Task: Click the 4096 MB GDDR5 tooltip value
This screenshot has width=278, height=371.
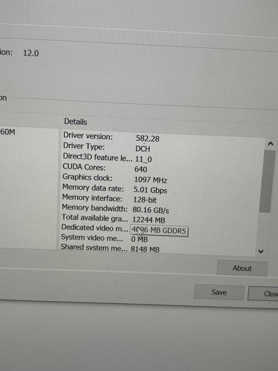Action: coord(159,230)
